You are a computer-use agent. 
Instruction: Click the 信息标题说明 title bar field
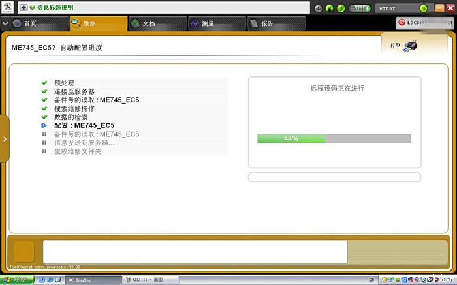coord(164,8)
